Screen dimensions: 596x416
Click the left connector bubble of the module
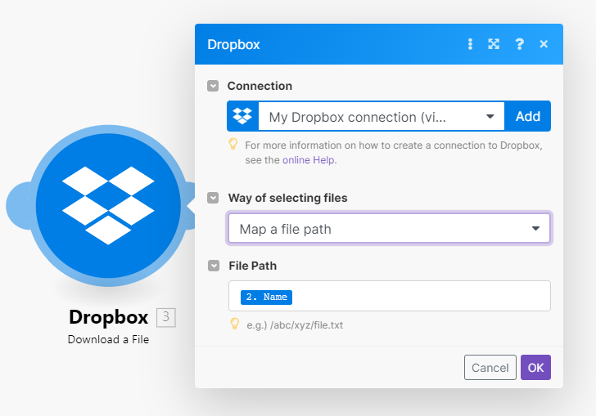[x=18, y=205]
